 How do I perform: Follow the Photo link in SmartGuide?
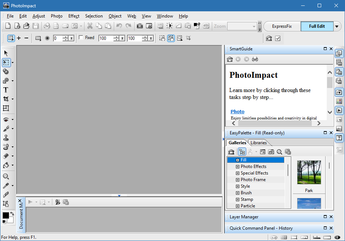point(237,111)
